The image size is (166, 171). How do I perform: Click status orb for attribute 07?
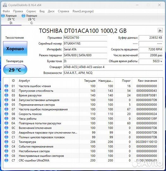click(x=6, y=109)
